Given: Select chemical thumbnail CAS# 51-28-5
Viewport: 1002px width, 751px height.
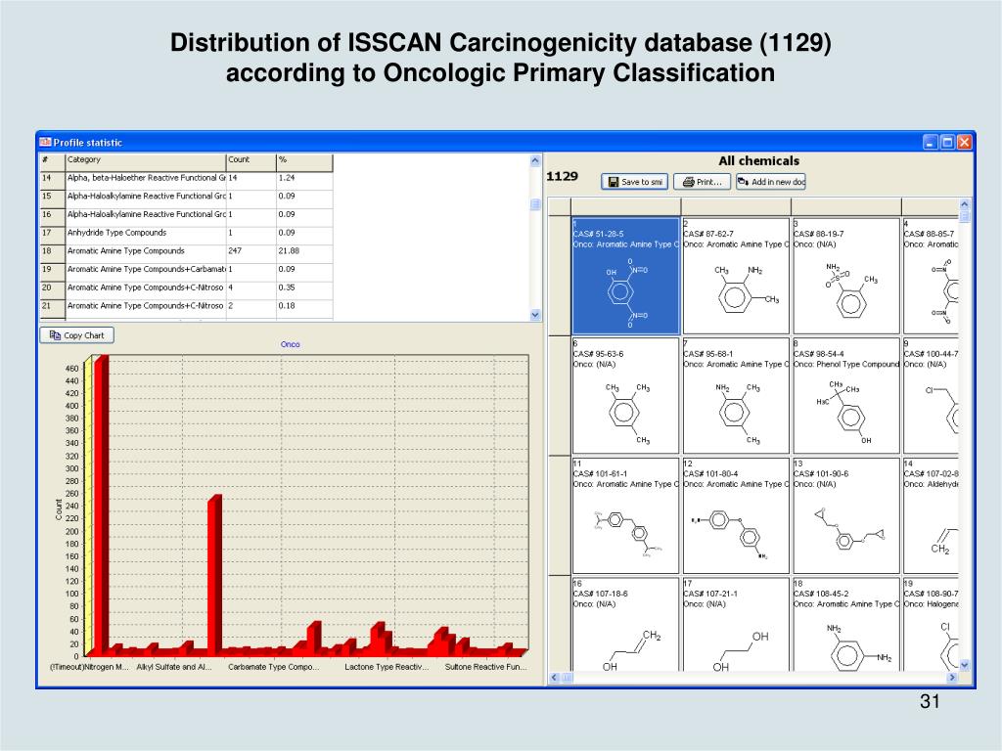Looking at the screenshot, I should pos(625,276).
